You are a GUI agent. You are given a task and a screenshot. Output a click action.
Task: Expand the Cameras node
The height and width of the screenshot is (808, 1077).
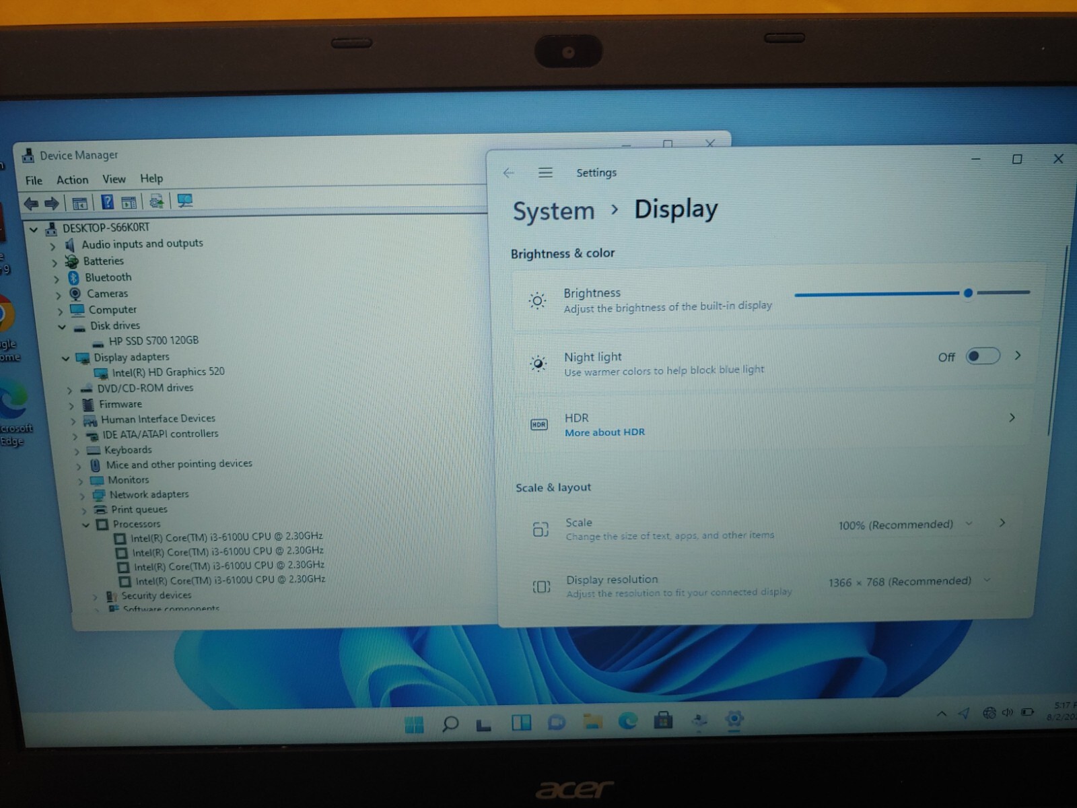coord(59,295)
